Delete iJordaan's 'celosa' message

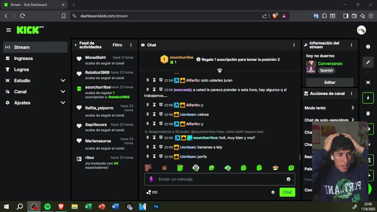[x=148, y=114]
